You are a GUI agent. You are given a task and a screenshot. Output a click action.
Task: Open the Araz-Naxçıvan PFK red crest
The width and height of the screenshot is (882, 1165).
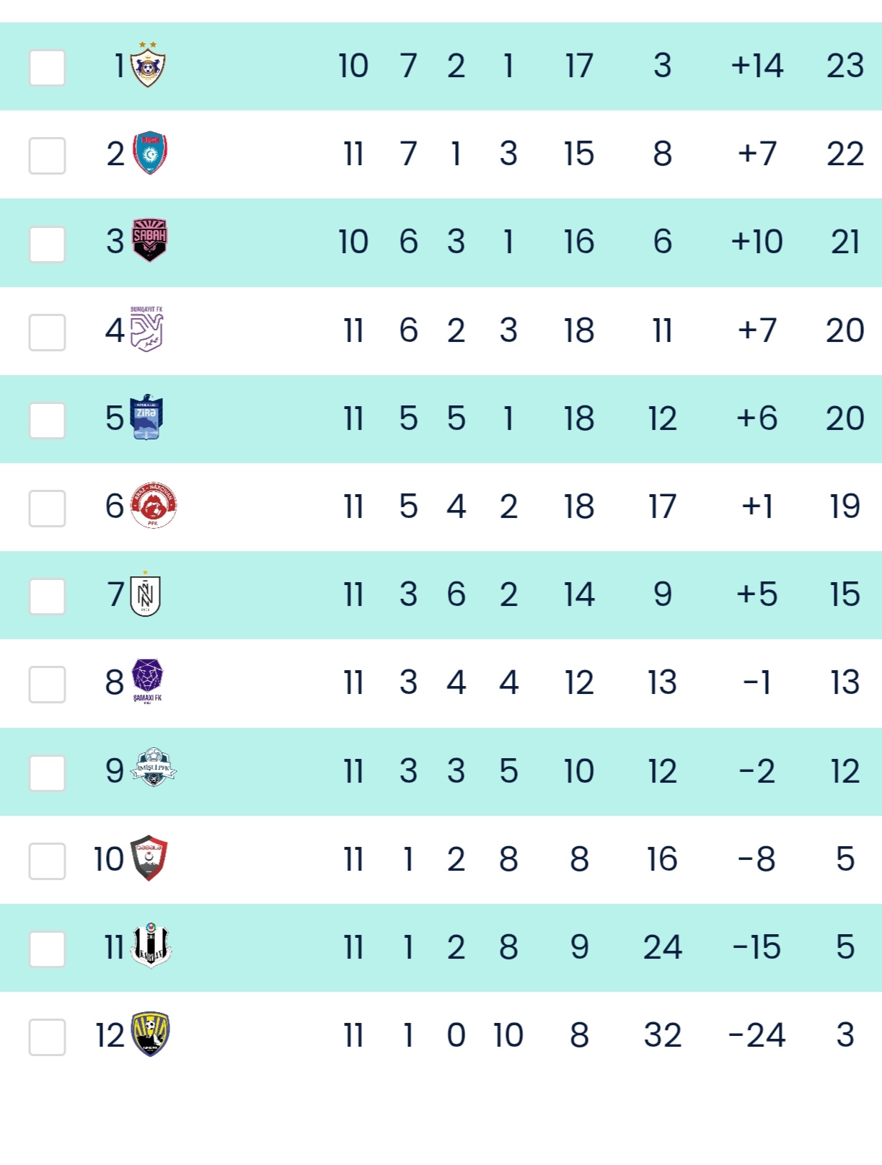coord(154,506)
